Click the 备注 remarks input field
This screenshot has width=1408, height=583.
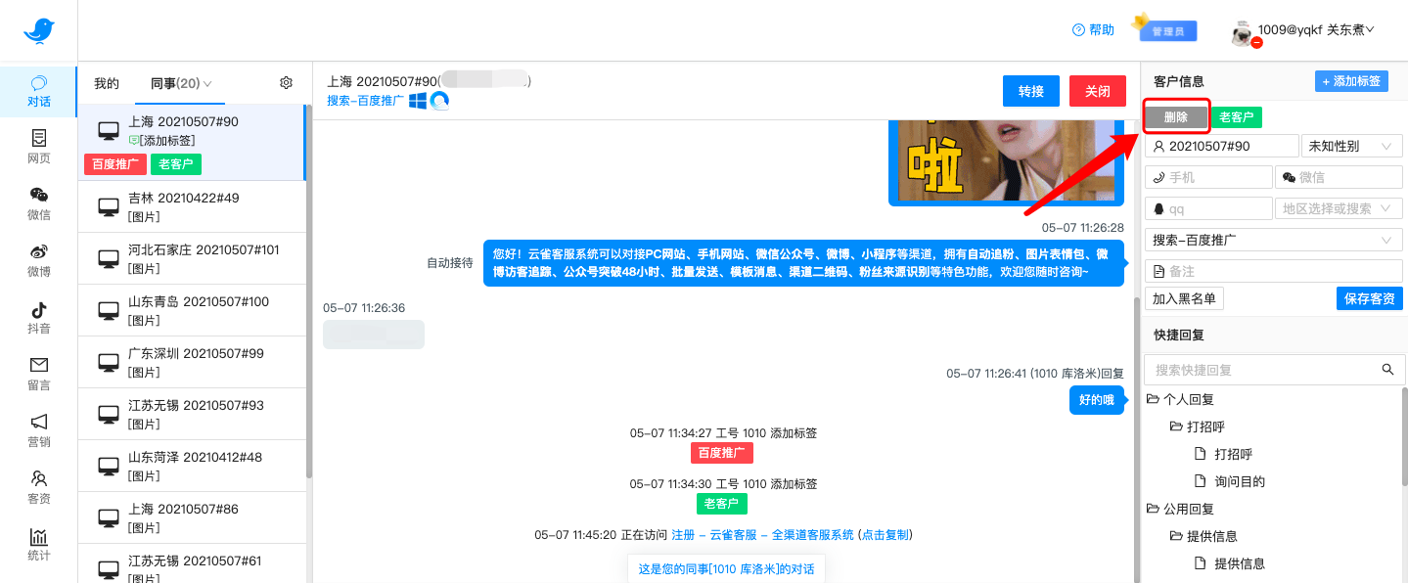point(1272,270)
